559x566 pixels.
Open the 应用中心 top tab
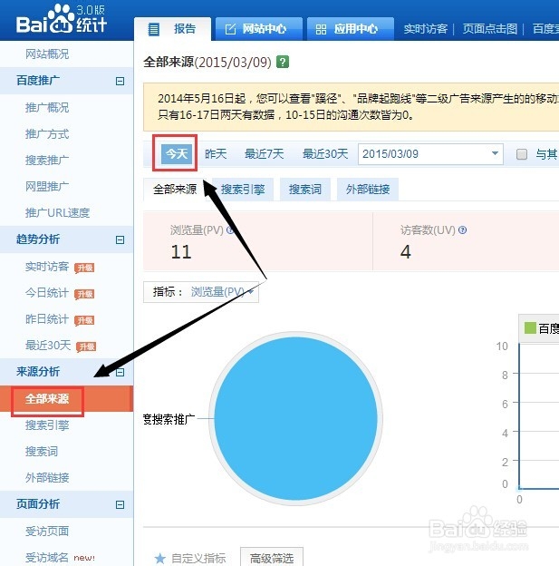[x=351, y=29]
